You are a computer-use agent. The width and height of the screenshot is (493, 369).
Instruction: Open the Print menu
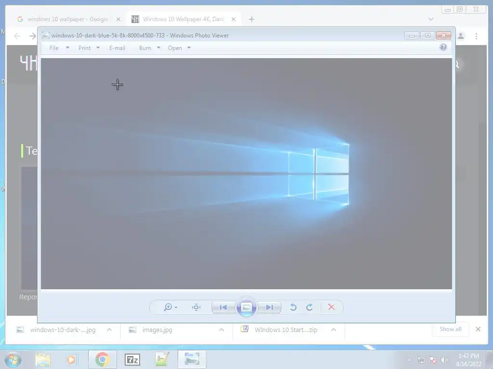tap(84, 48)
